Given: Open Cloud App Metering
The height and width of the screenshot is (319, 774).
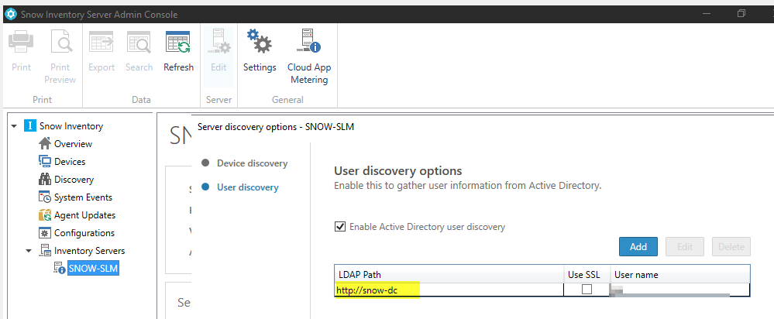Looking at the screenshot, I should click(309, 57).
